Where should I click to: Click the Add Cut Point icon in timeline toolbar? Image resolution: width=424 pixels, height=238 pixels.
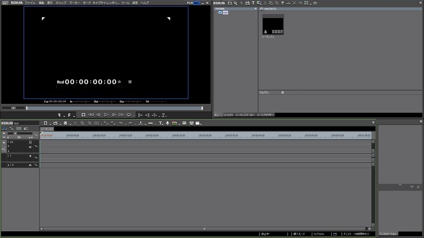point(140,123)
